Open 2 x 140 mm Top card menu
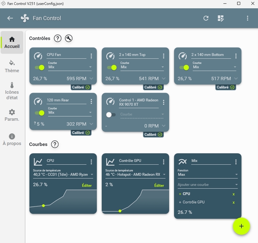 [164, 56]
